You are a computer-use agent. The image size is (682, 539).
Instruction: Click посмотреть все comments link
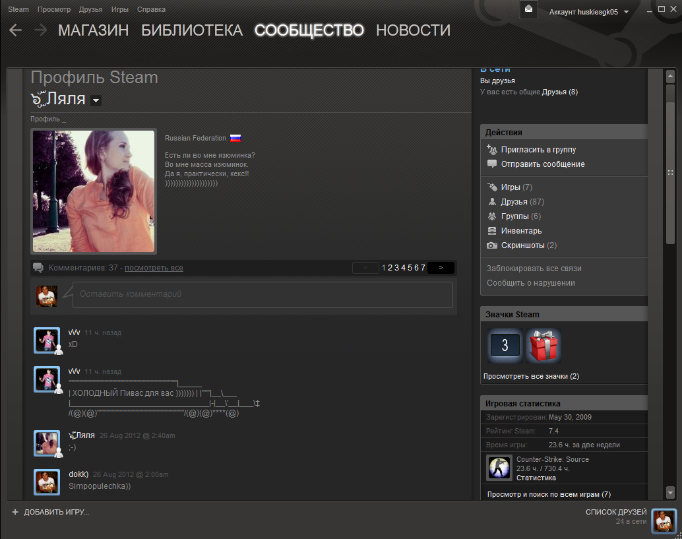coord(154,268)
